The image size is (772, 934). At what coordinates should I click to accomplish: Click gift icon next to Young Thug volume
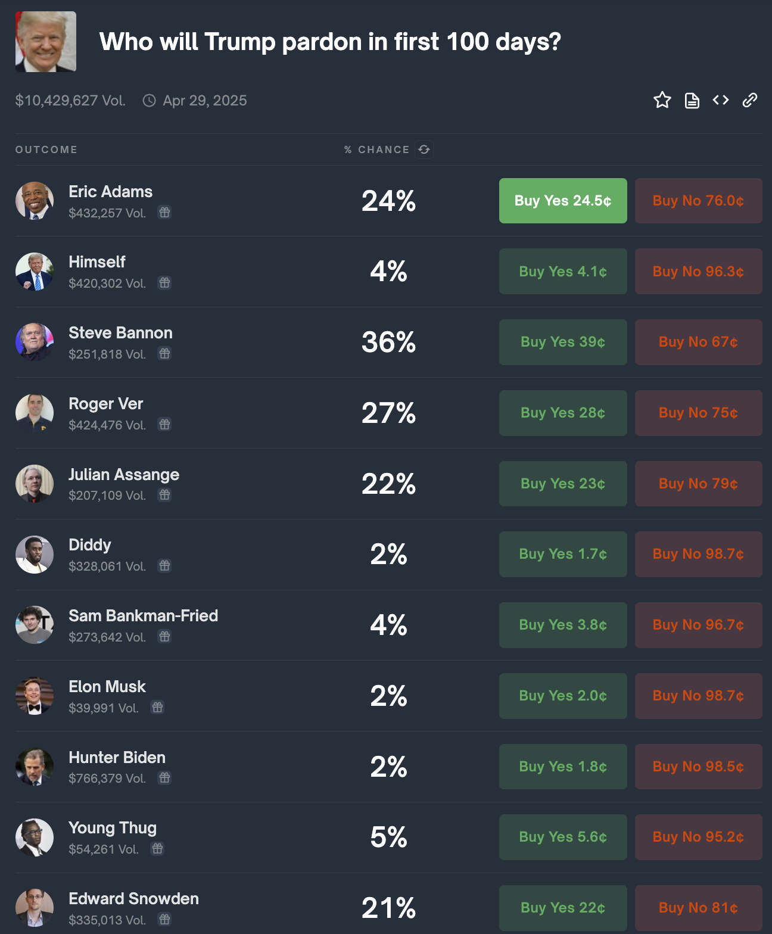(x=157, y=848)
